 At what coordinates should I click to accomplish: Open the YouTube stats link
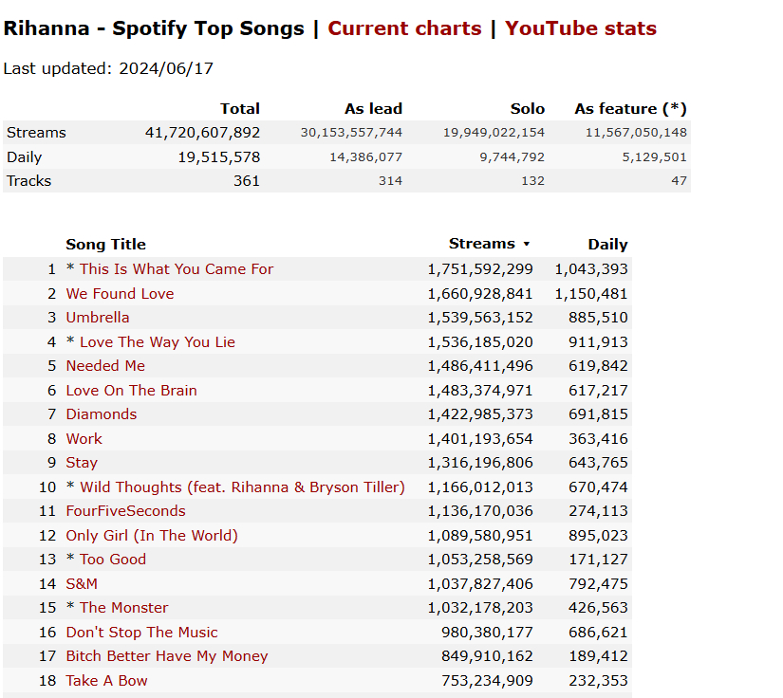point(581,28)
